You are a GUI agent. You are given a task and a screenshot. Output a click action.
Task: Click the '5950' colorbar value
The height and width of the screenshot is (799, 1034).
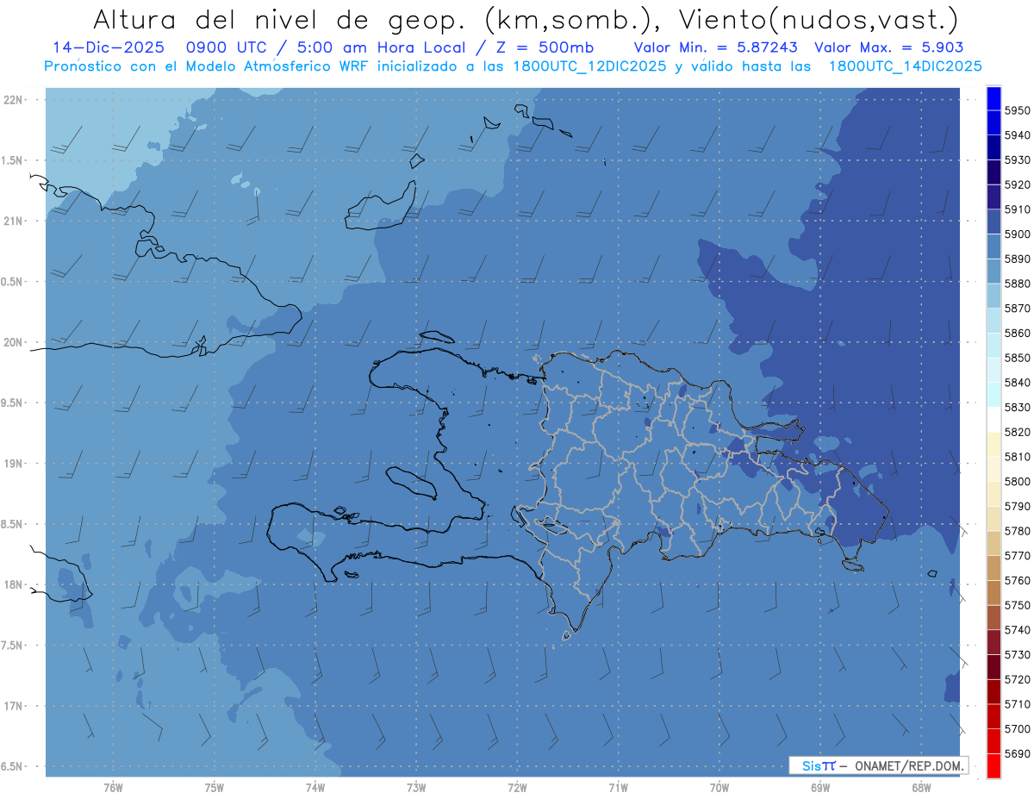coord(1017,110)
